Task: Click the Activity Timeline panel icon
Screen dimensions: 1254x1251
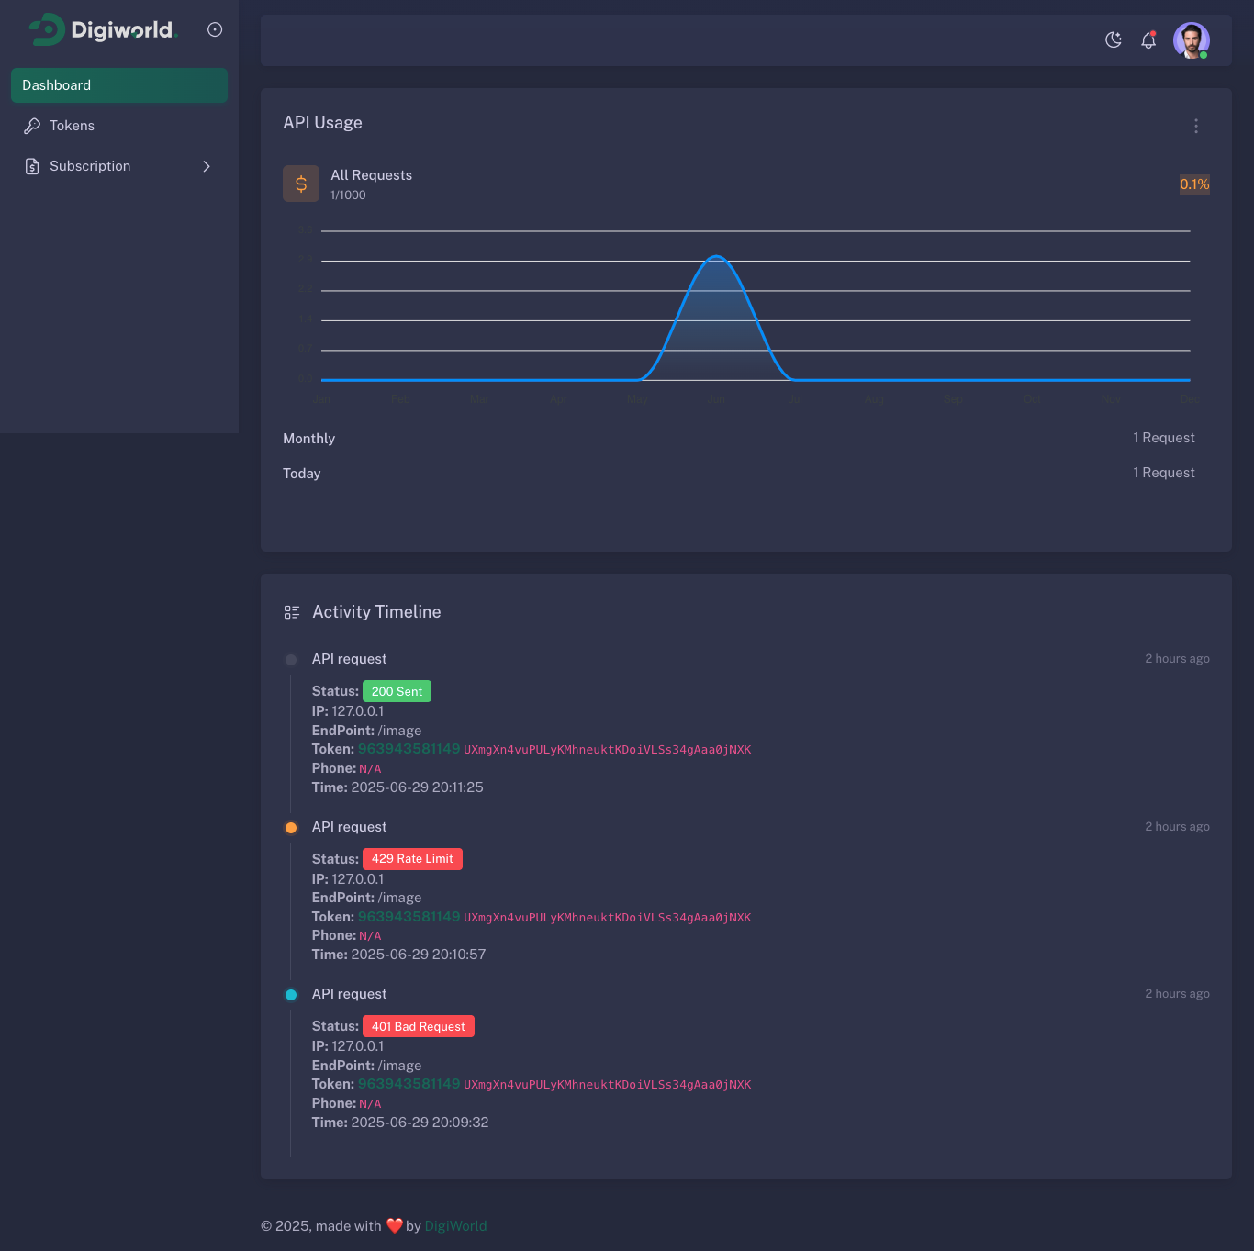Action: [x=291, y=611]
